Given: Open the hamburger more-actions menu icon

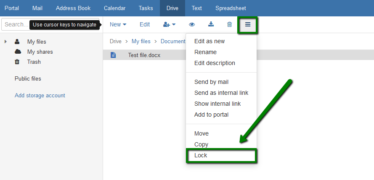Looking at the screenshot, I should (x=248, y=24).
